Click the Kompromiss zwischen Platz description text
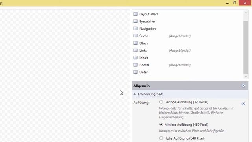 192,131
